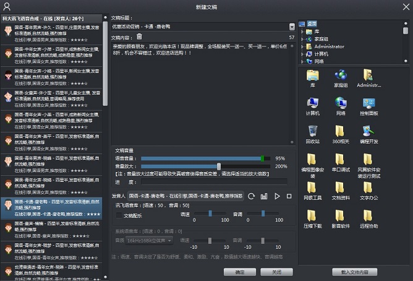Open the 文档资料 folder
Screen dimensions: 413x281
coord(341,191)
